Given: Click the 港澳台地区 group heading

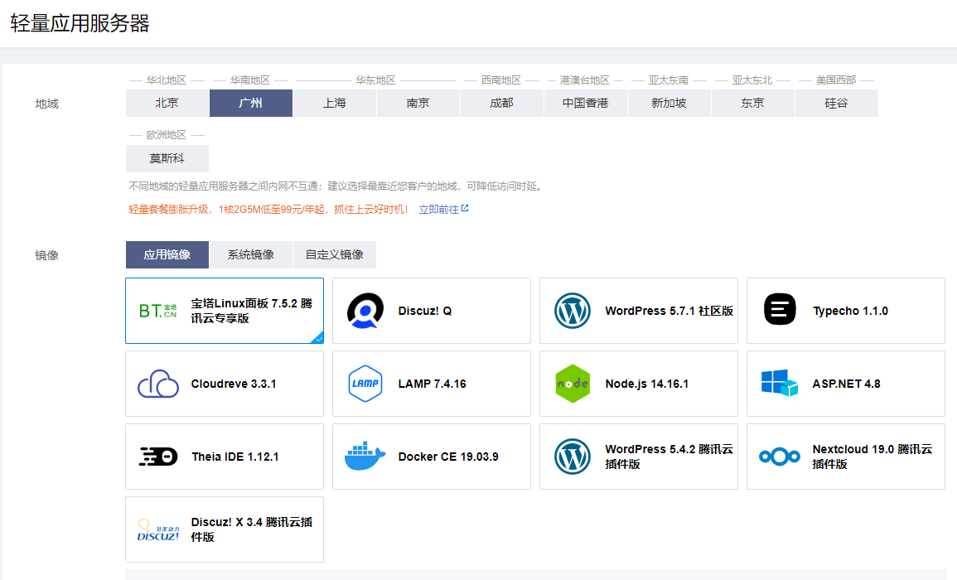Looking at the screenshot, I should (585, 80).
